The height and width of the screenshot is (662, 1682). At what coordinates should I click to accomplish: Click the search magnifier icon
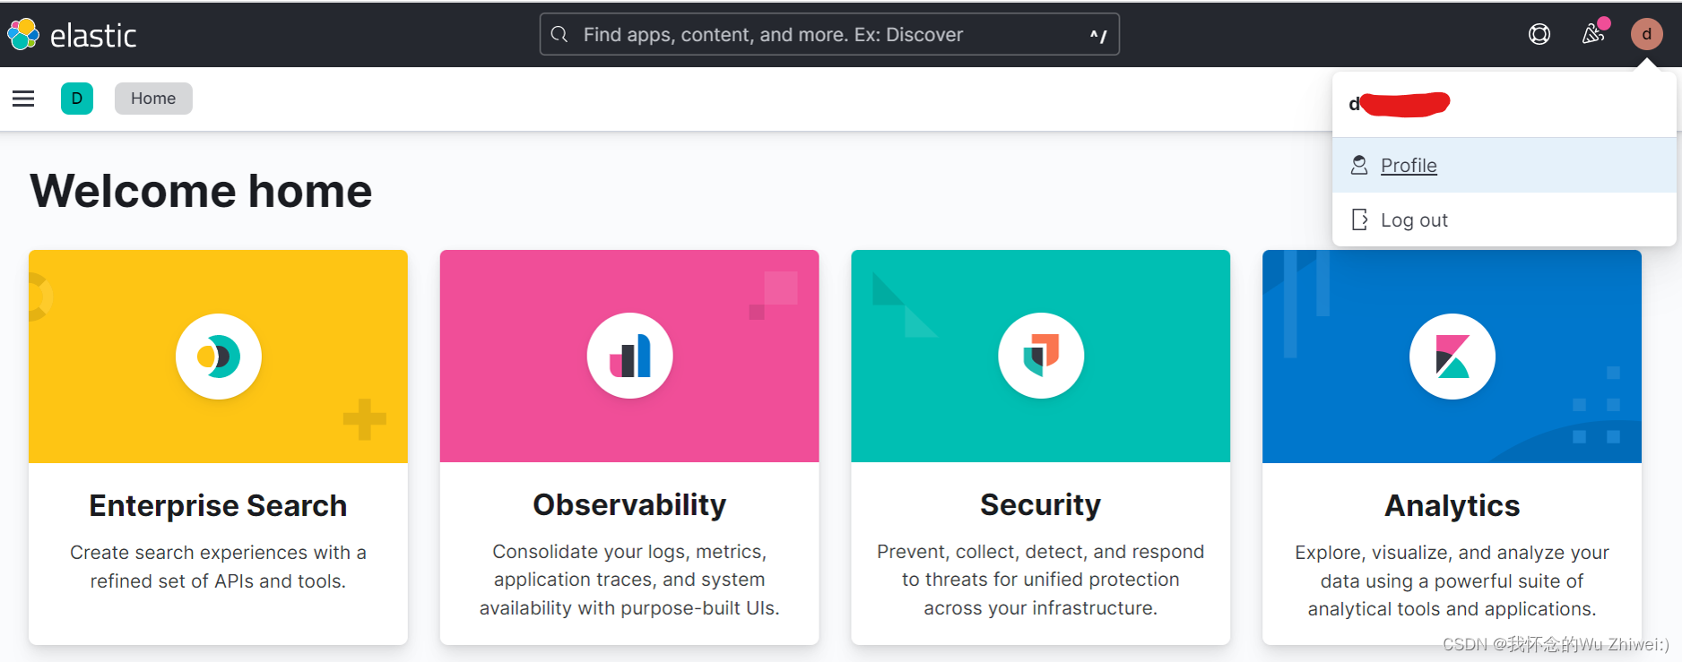click(559, 34)
